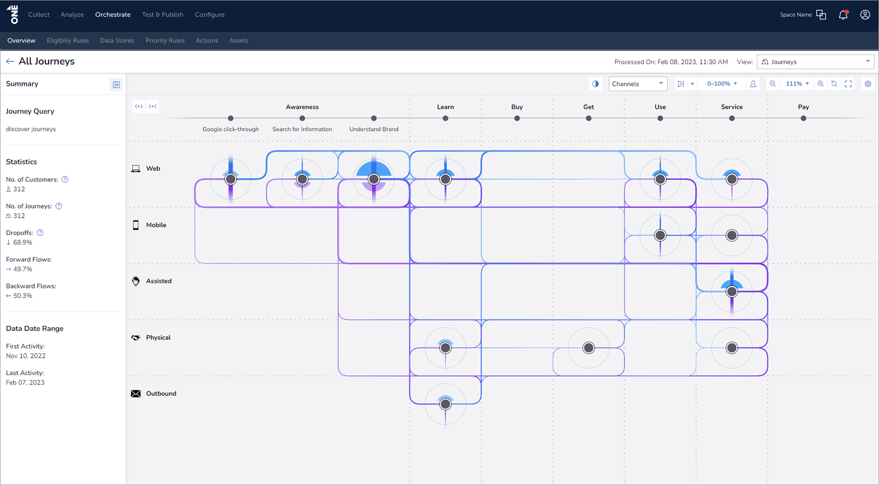879x485 pixels.
Task: Collapse the Summary side panel
Action: [x=116, y=84]
